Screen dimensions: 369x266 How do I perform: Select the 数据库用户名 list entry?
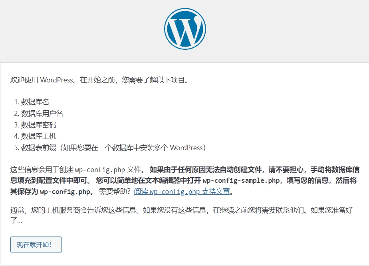42,113
